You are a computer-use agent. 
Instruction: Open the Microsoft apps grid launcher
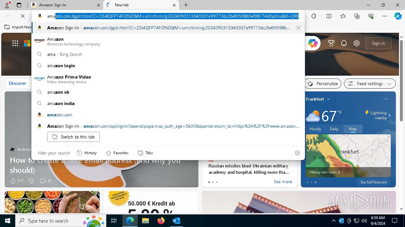click(x=15, y=43)
